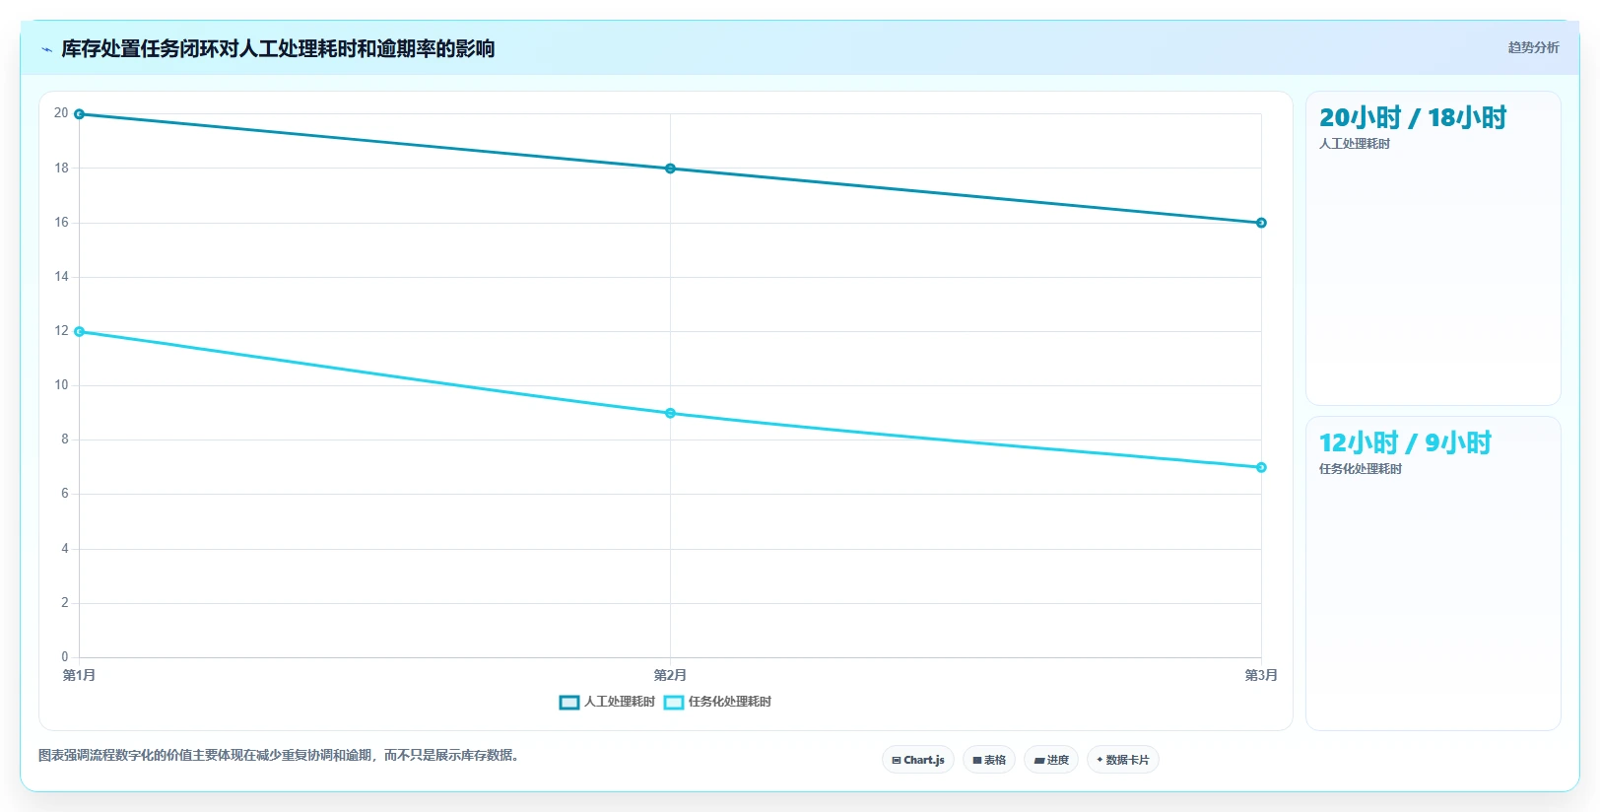Screen dimensions: 1600x812
Task: Click the 任务化处理耗时 card caption
Action: tap(1361, 469)
